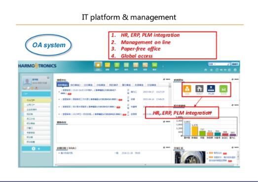Screen dimensions: 258x182
Task: Select the highlighted blue first tab in process list
Action: (63, 85)
